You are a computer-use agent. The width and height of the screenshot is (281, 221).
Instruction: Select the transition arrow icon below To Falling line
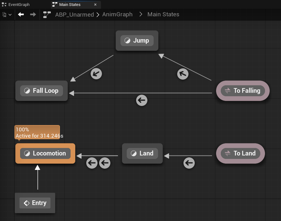(142, 100)
